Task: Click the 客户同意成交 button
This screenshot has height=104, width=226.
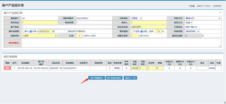Action: (97, 78)
